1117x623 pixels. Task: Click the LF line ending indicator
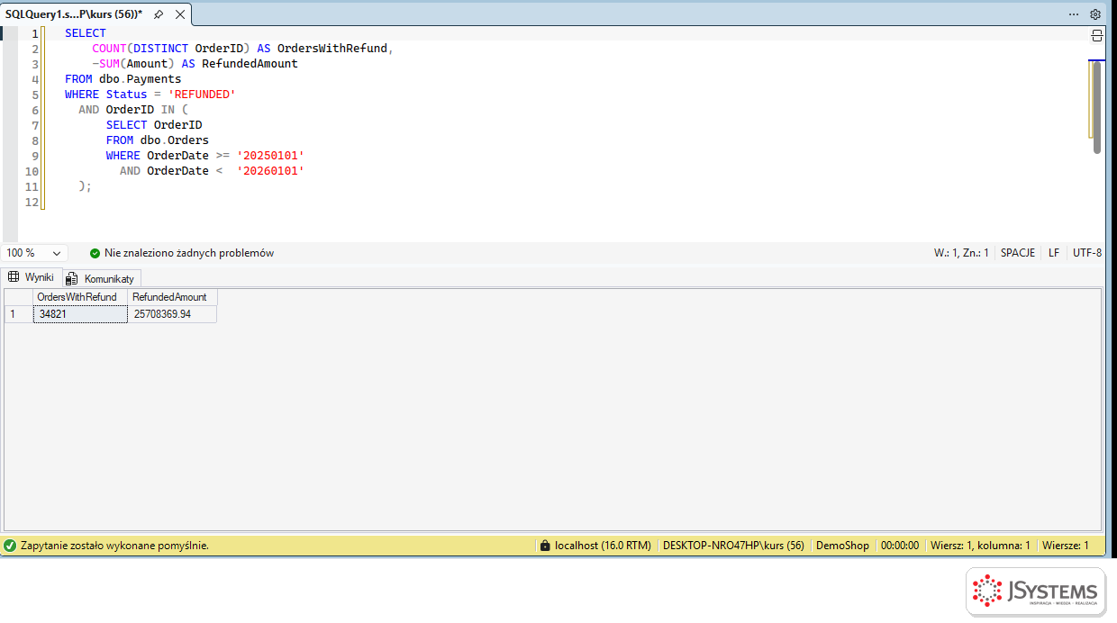point(1054,253)
